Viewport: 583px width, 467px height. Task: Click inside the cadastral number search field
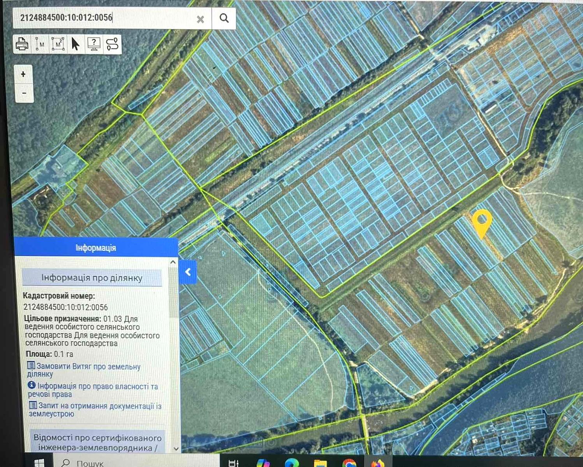point(105,18)
